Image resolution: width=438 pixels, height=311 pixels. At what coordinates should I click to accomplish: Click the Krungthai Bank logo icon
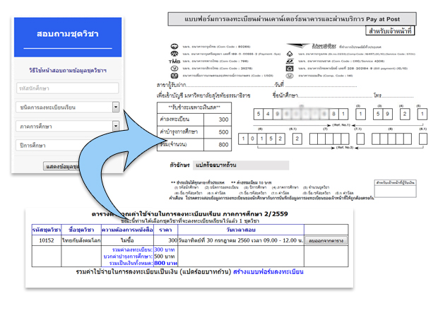[x=174, y=47]
